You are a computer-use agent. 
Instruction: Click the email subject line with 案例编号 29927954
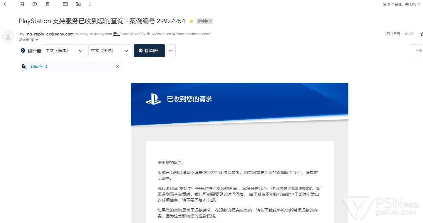coord(102,21)
